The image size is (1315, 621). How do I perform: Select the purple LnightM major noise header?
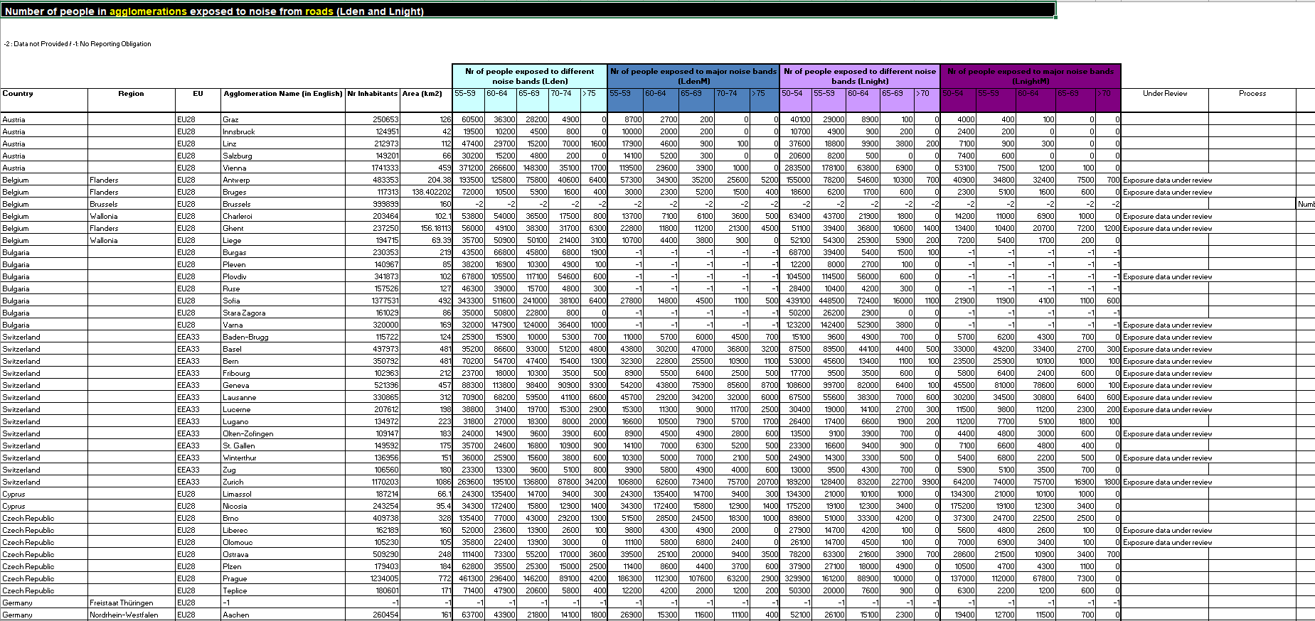coord(1031,76)
